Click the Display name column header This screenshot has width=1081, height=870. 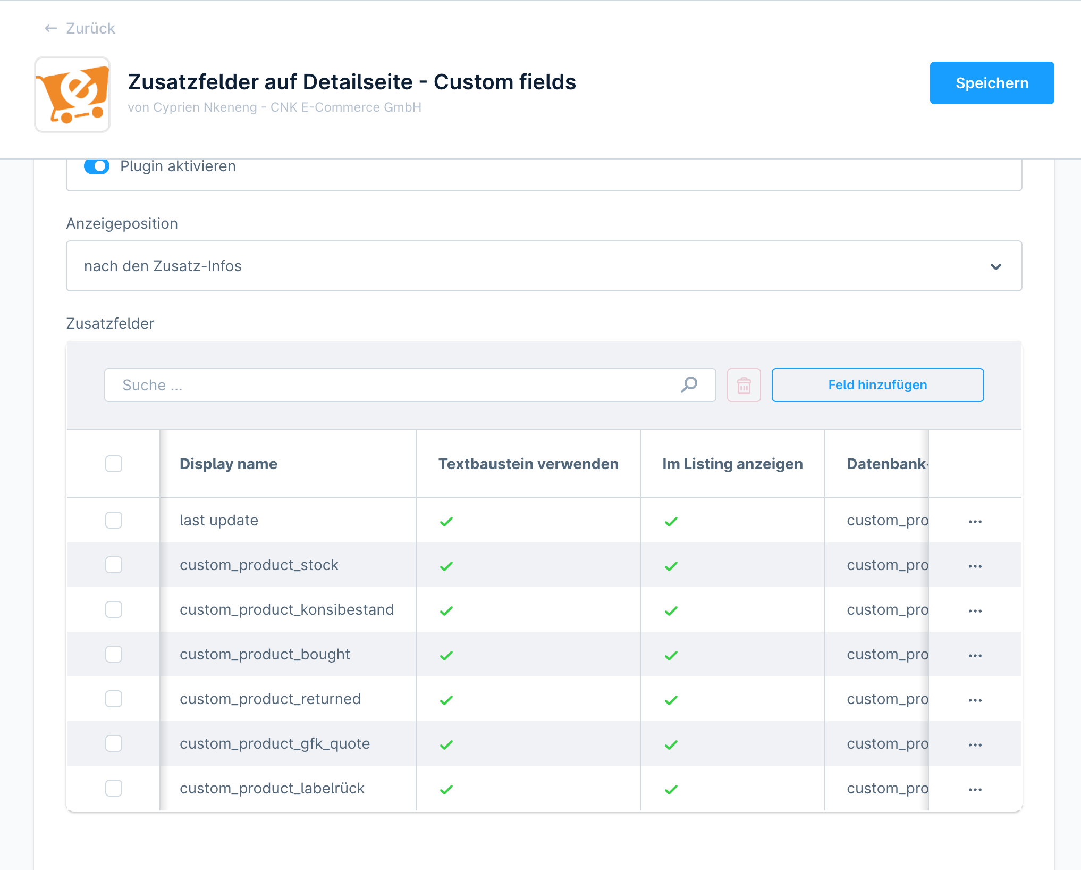(228, 463)
